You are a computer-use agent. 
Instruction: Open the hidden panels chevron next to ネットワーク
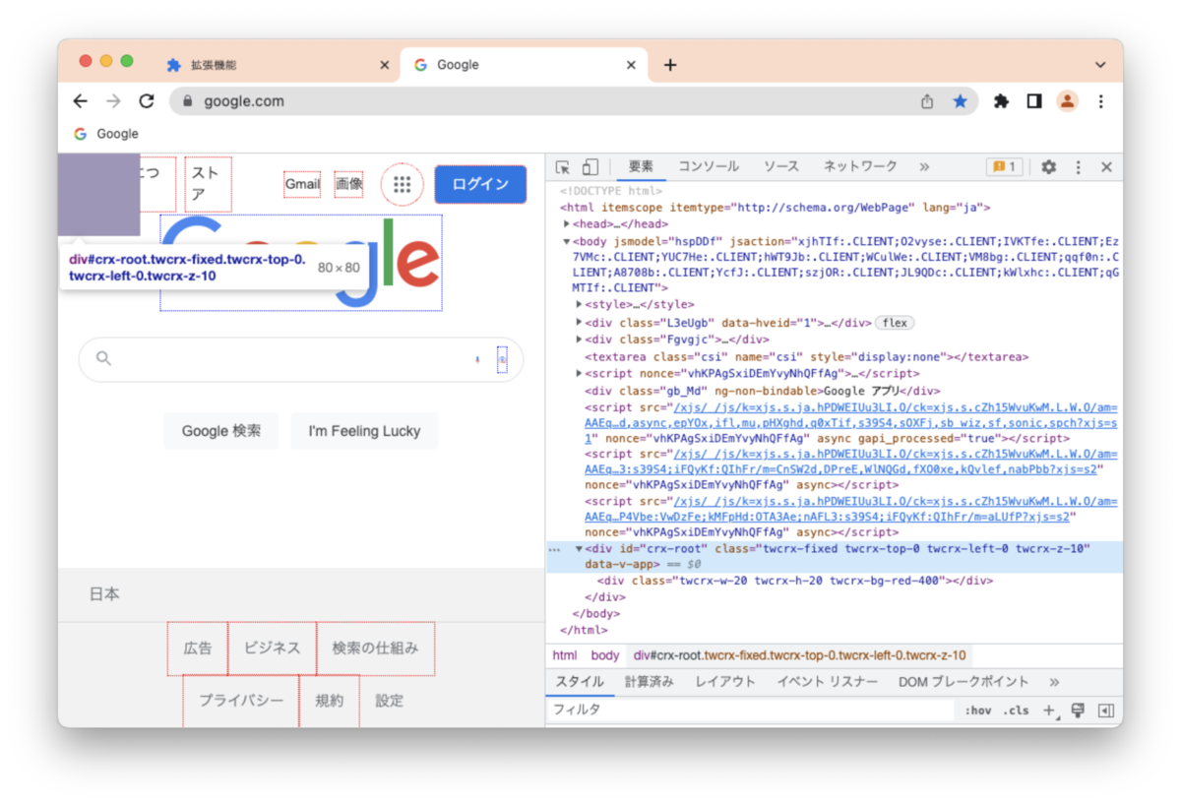(x=923, y=166)
